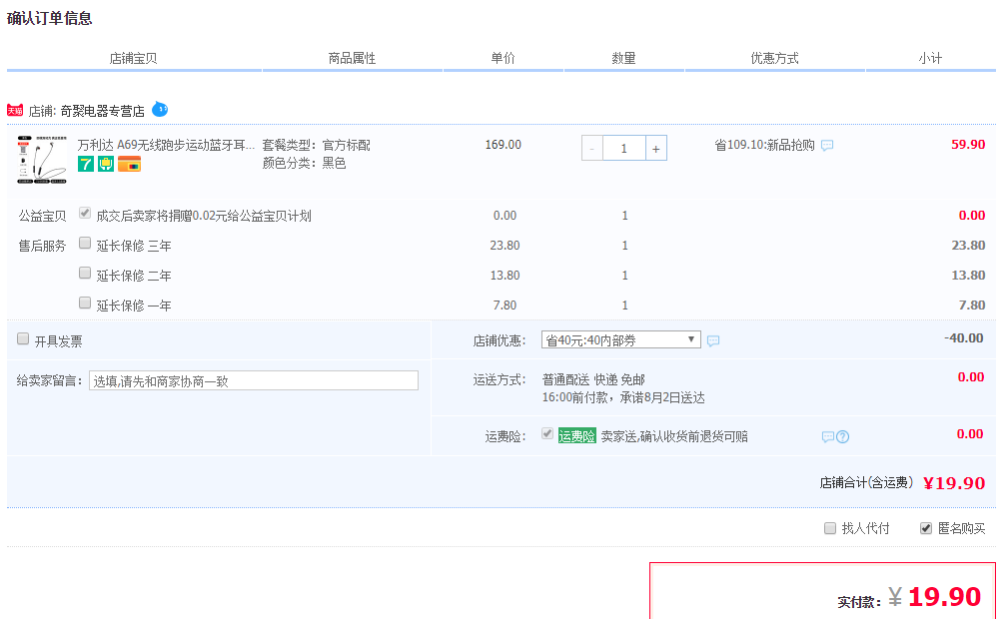The image size is (1003, 619).
Task: Click the green 7-day return badge
Action: click(x=86, y=165)
